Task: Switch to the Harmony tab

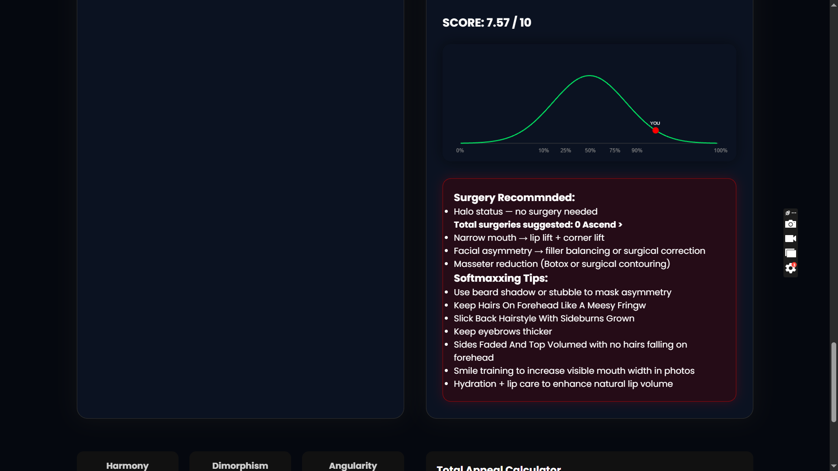Action: (x=127, y=465)
